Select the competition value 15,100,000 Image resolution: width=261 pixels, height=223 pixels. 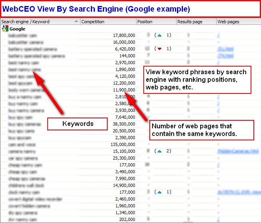click(124, 152)
